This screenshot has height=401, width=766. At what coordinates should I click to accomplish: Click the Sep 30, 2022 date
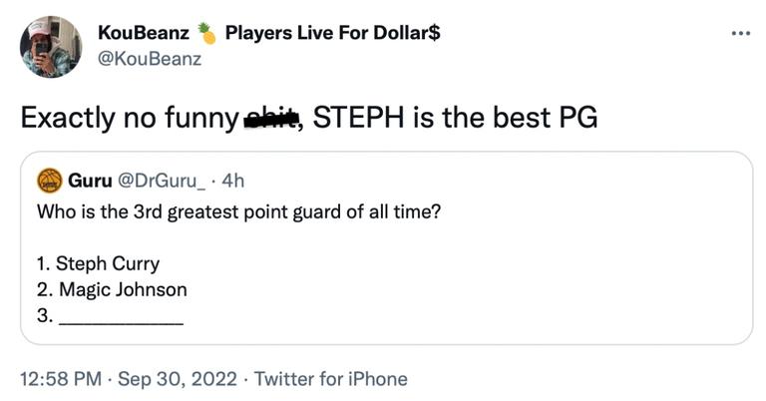(180, 379)
